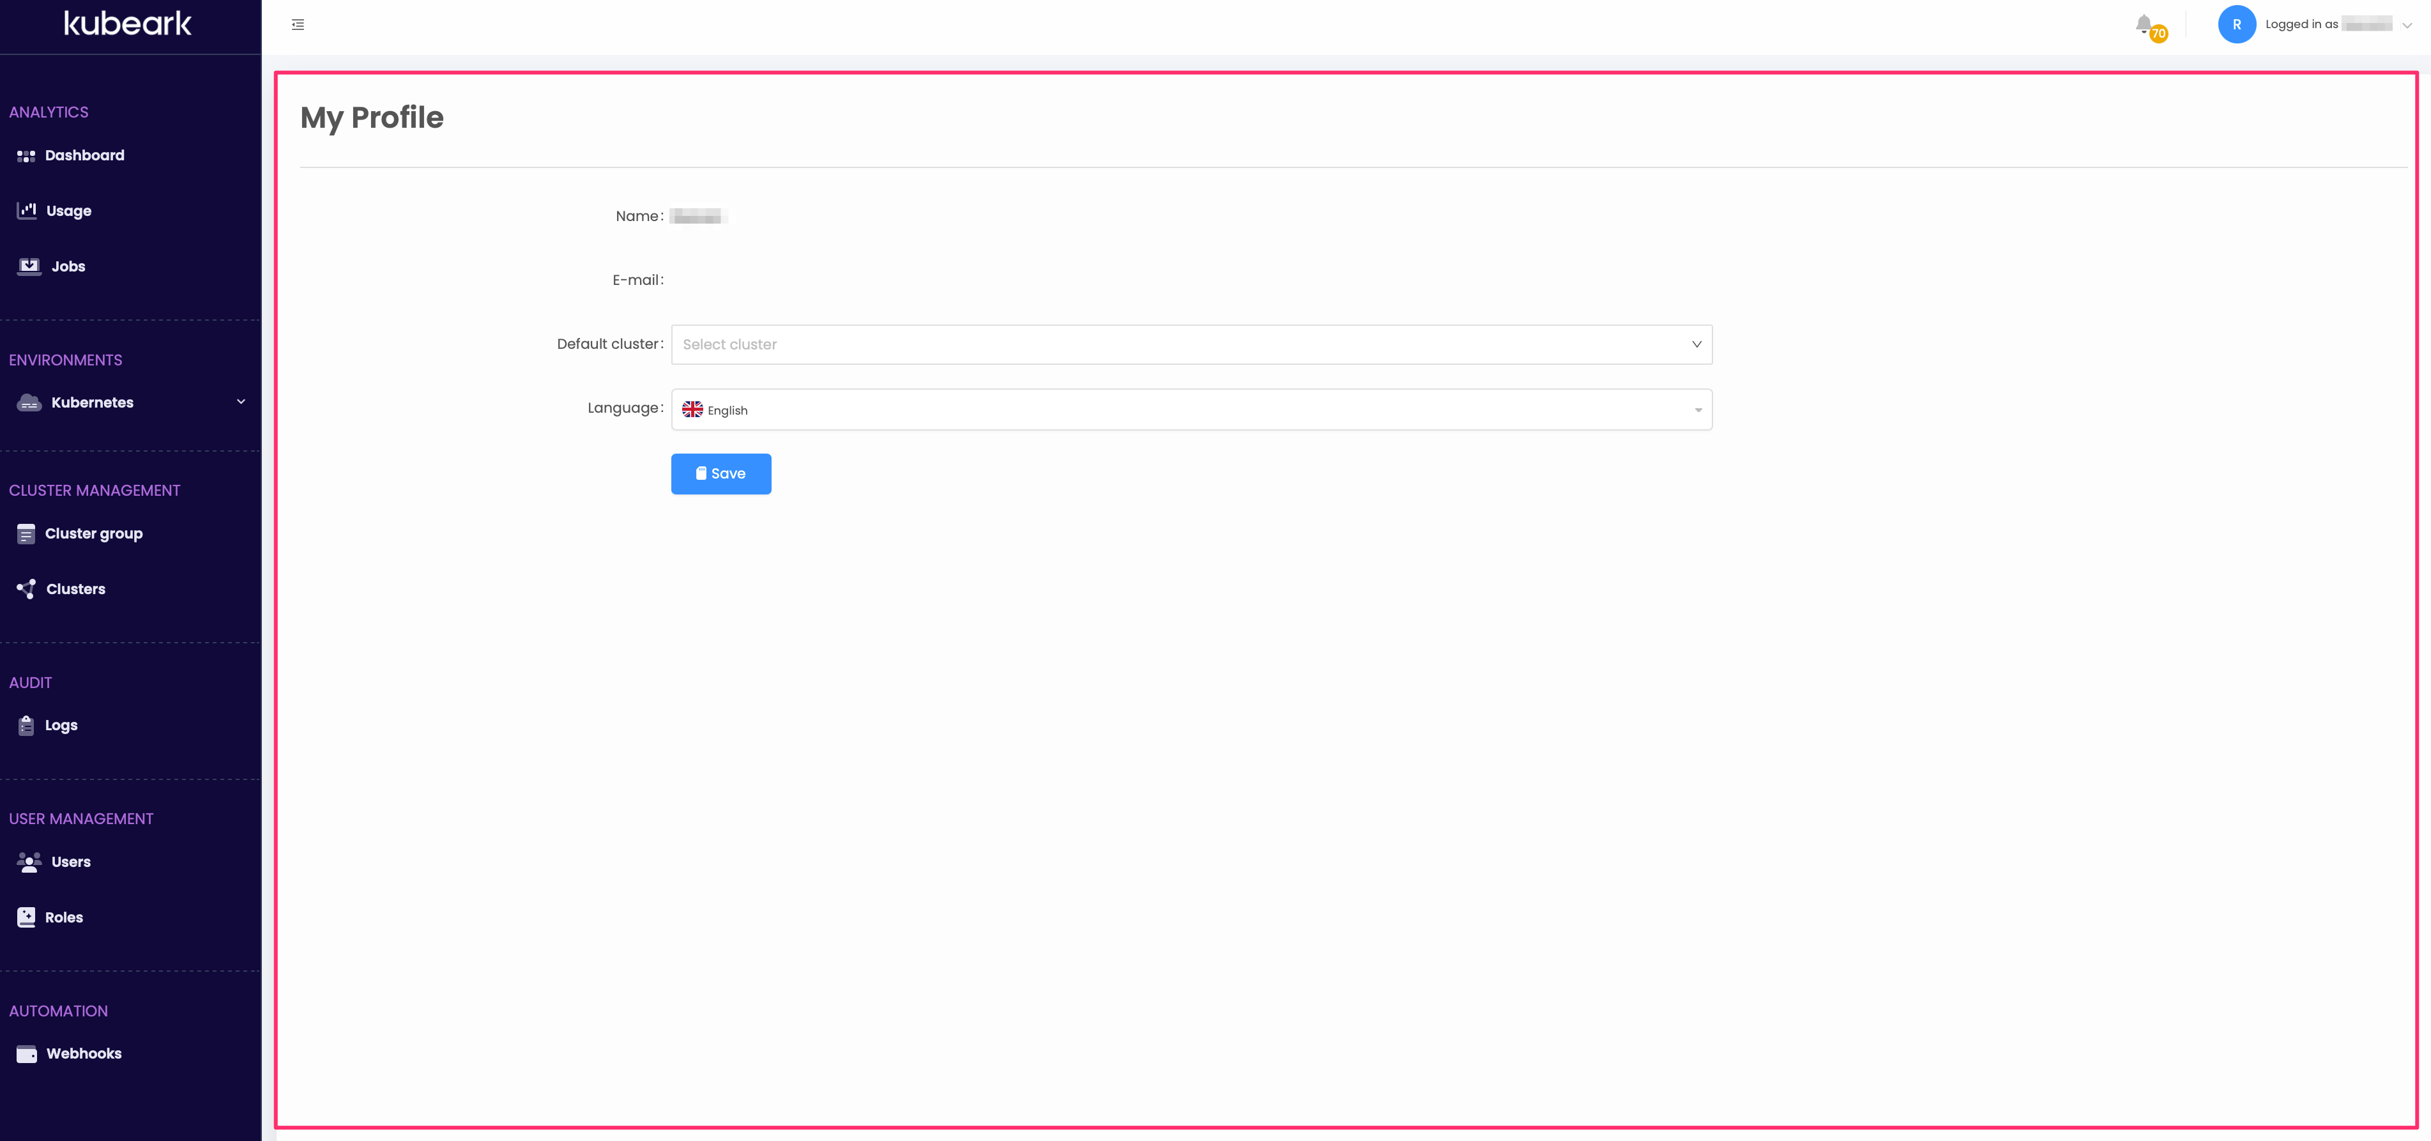The image size is (2431, 1141).
Task: Toggle the sidebar collapse icon
Action: (x=298, y=24)
